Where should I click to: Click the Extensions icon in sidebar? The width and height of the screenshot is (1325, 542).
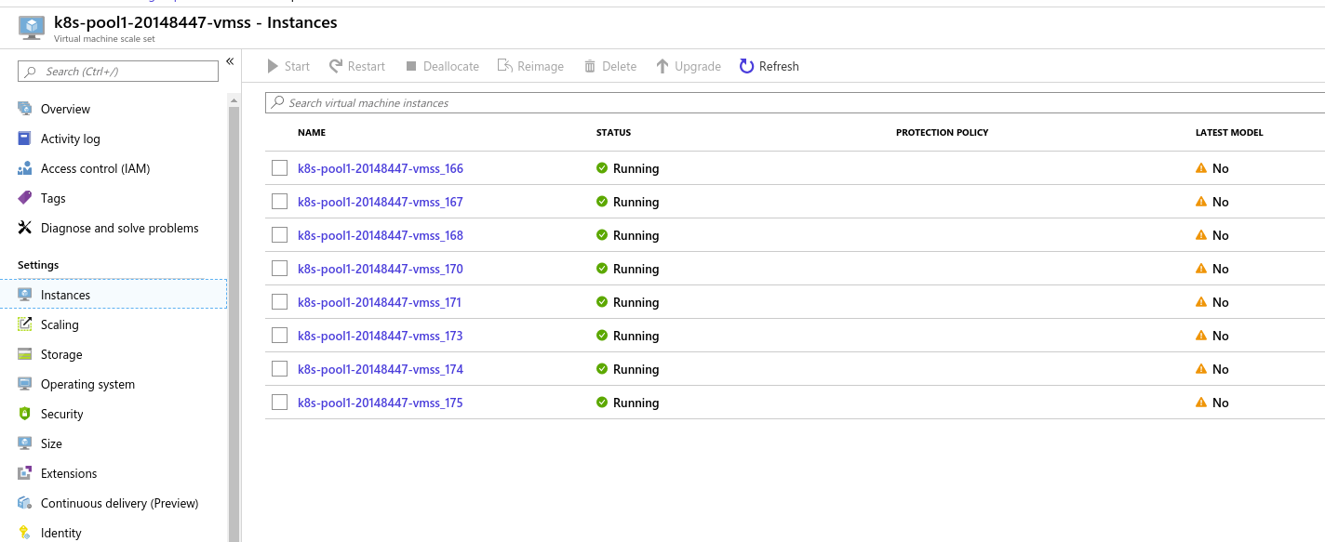pos(25,473)
